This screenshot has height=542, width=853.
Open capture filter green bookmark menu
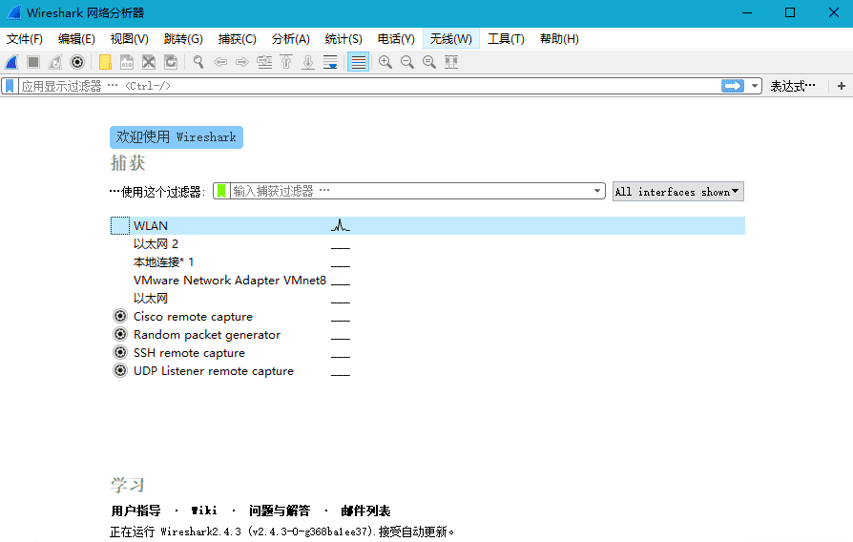click(221, 191)
